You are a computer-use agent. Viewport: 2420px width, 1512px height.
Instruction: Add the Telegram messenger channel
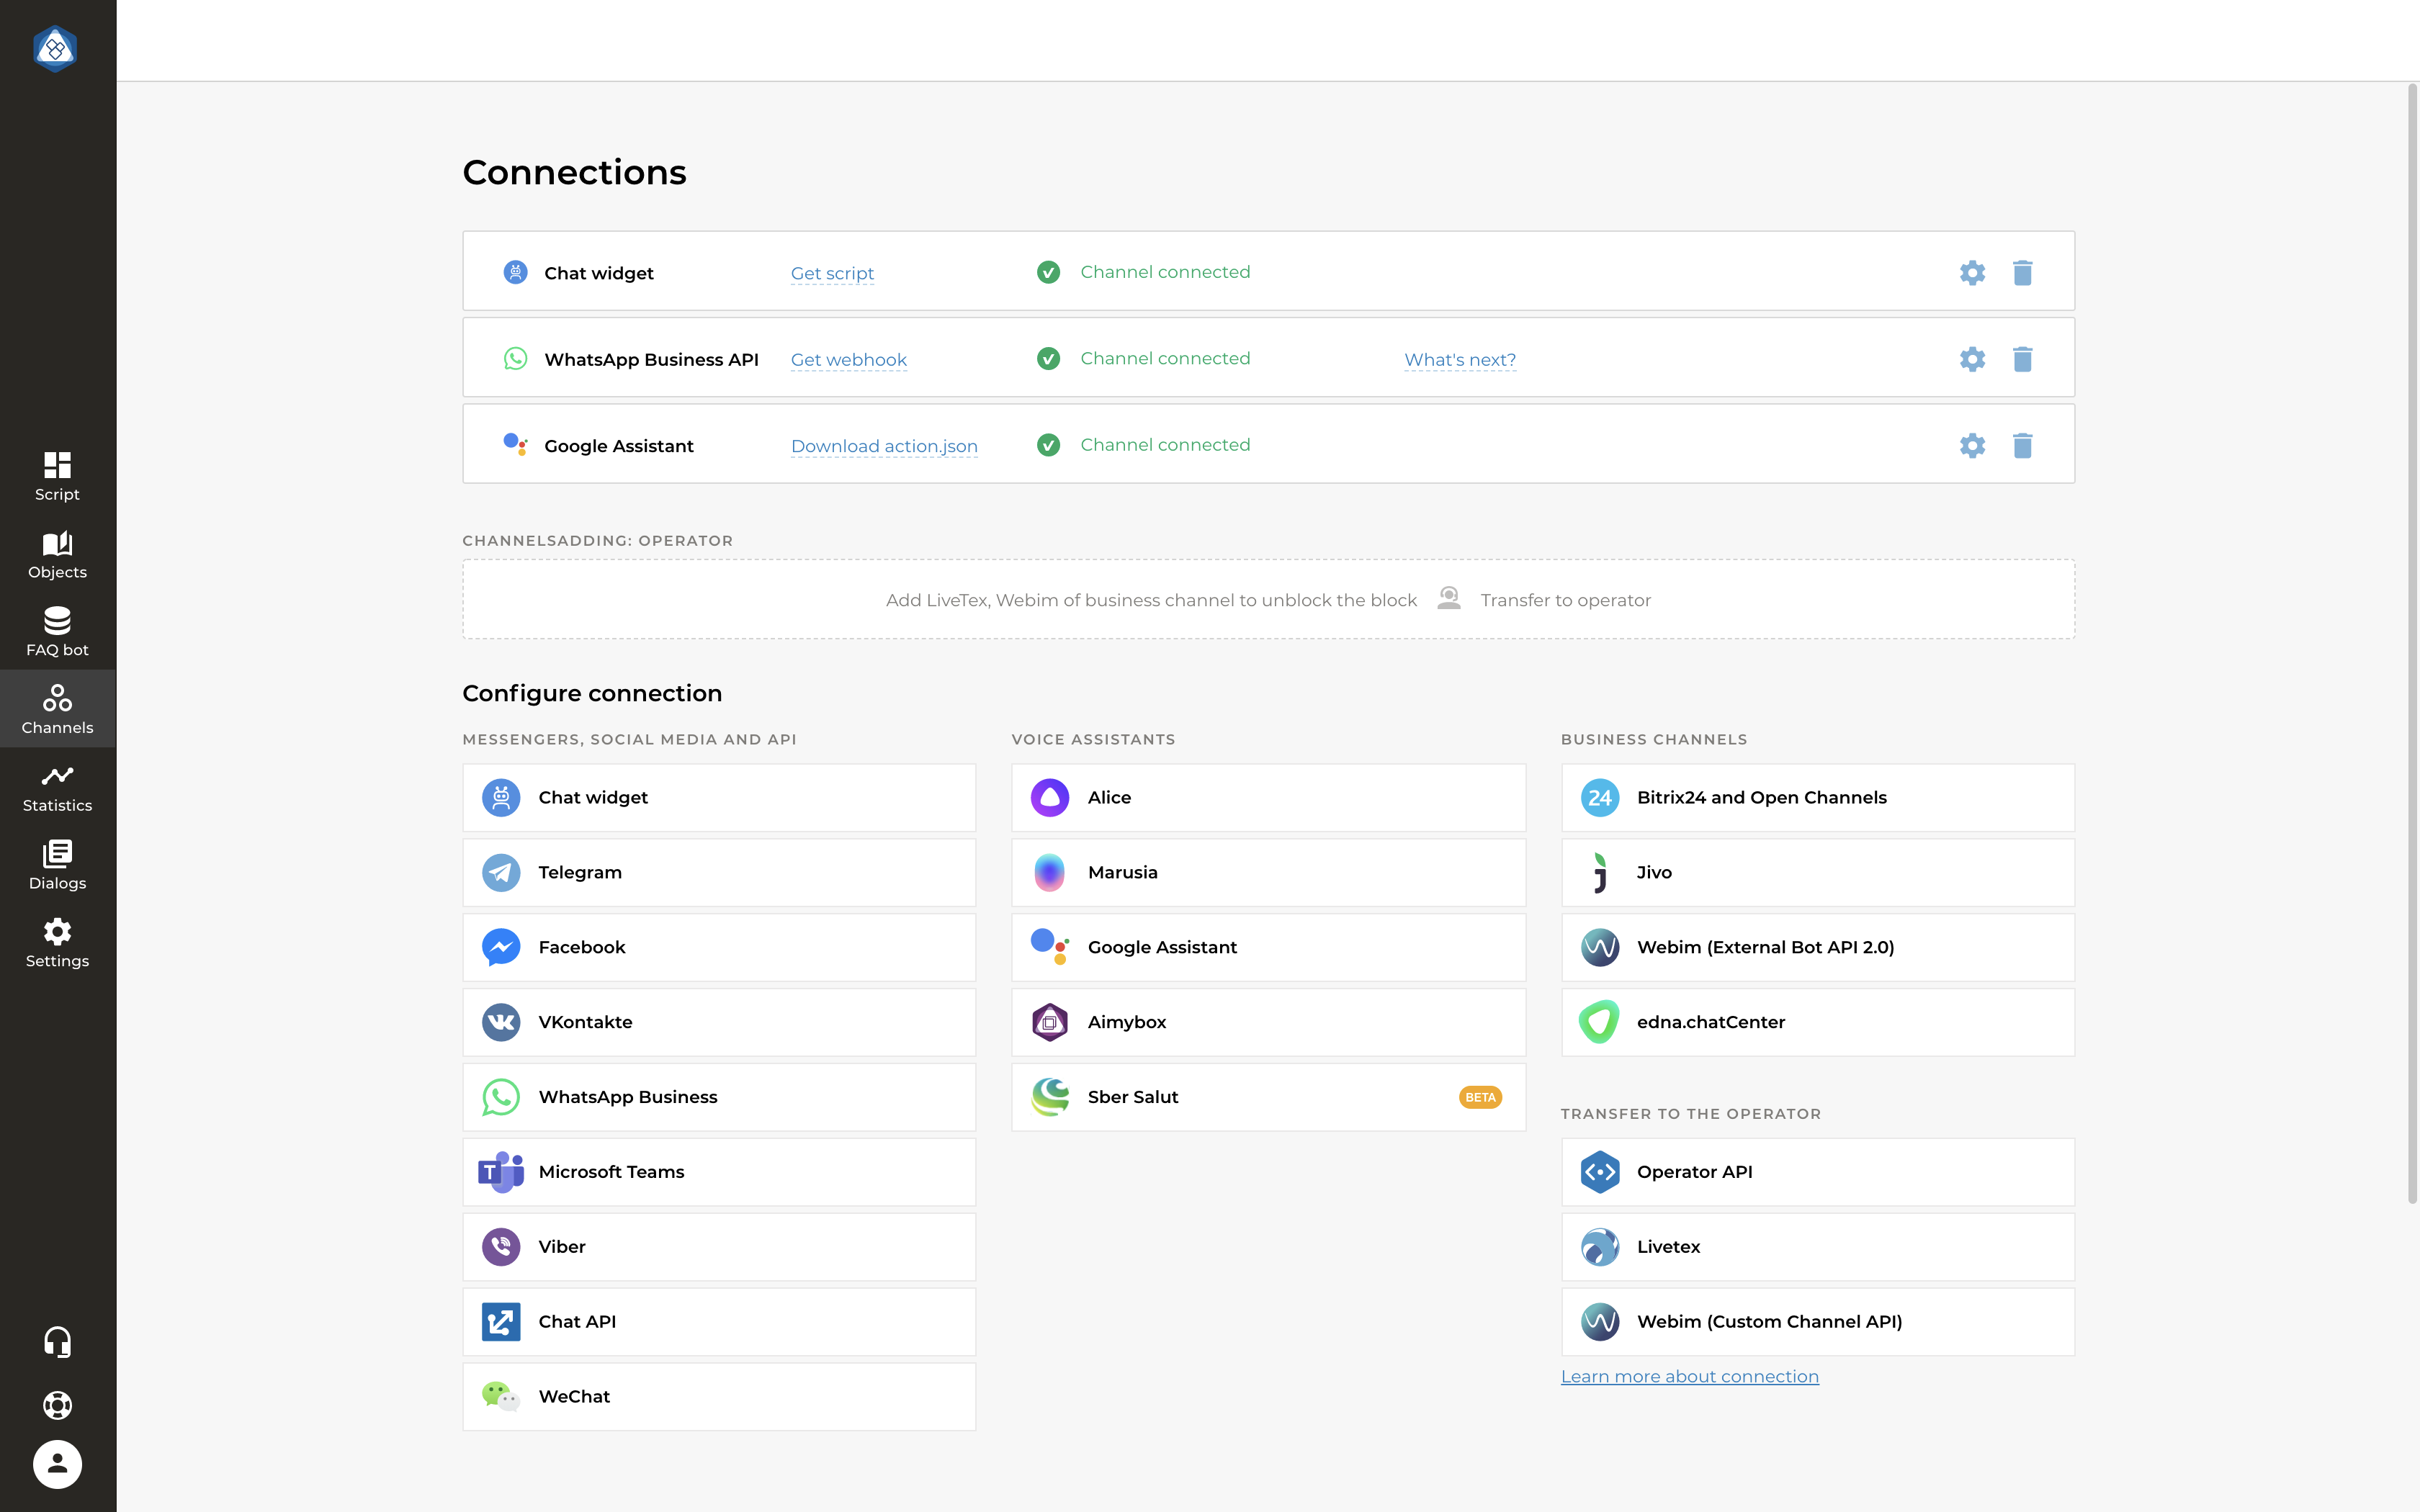point(718,872)
